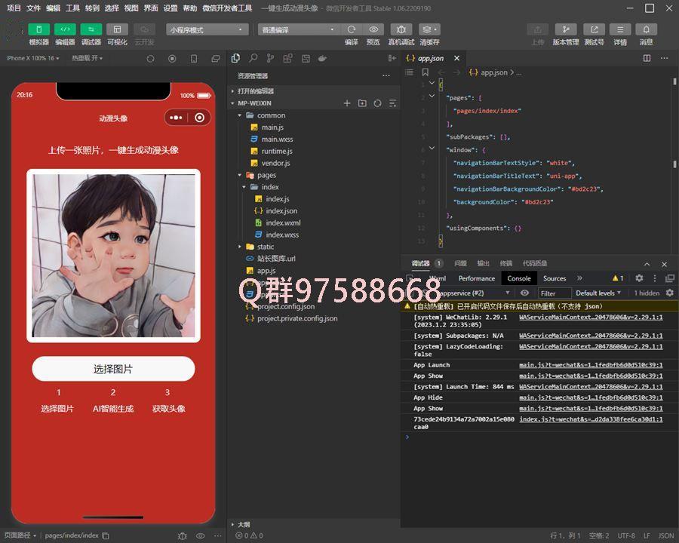Split the editor view
This screenshot has width=679, height=543.
[x=647, y=58]
